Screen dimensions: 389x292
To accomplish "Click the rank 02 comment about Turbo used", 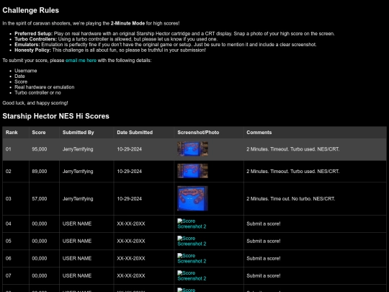I will (x=293, y=172).
